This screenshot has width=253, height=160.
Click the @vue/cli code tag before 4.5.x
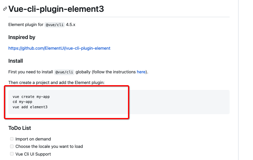55,25
